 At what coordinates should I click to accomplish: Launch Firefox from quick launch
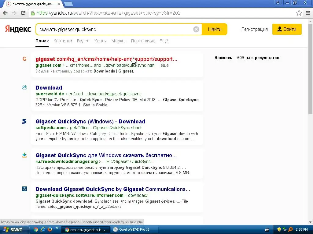[x=50, y=229]
